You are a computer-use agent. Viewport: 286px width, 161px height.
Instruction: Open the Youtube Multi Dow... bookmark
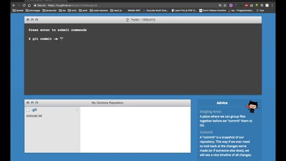pos(156,10)
